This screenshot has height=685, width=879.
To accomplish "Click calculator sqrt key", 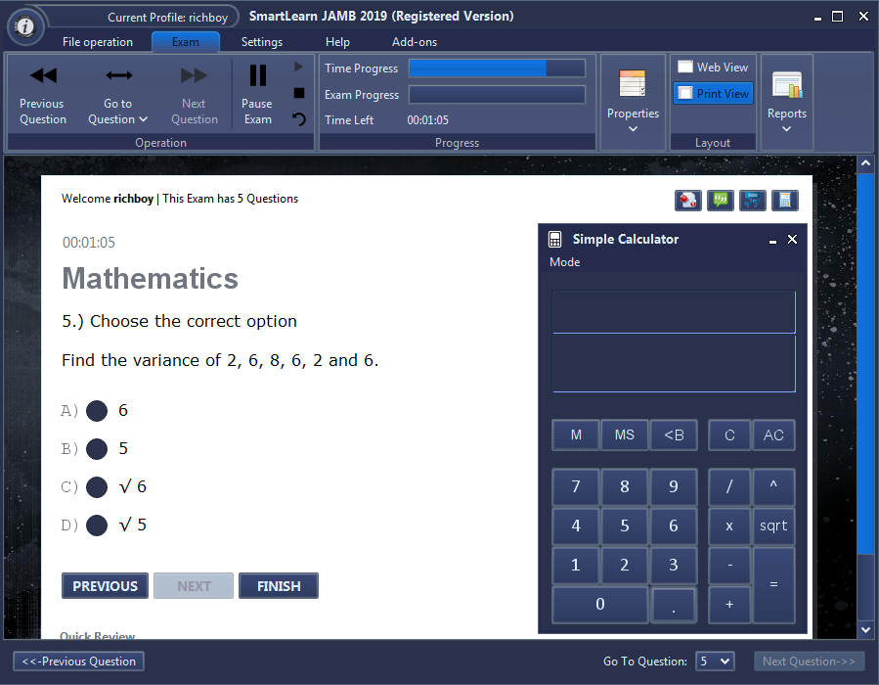I will click(x=773, y=525).
